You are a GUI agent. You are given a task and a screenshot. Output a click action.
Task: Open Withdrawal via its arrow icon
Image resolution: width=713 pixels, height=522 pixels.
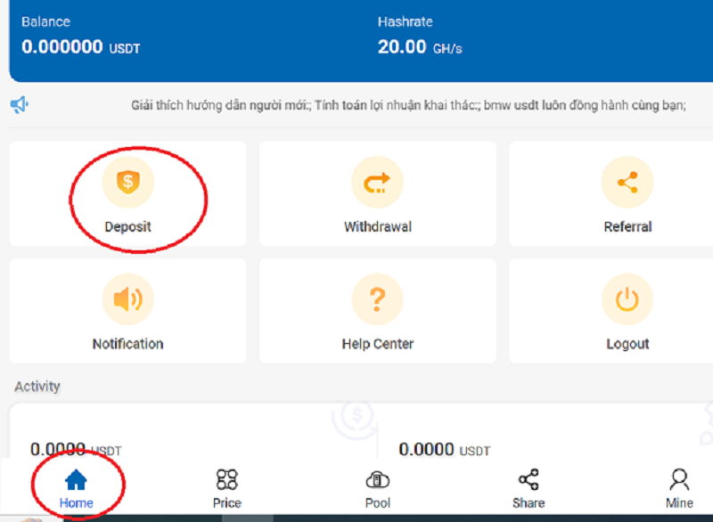(x=378, y=183)
